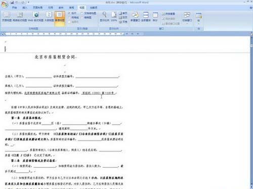Open the References (引用) ribbon tab
Screen dimensions: 253x189
(51, 8)
